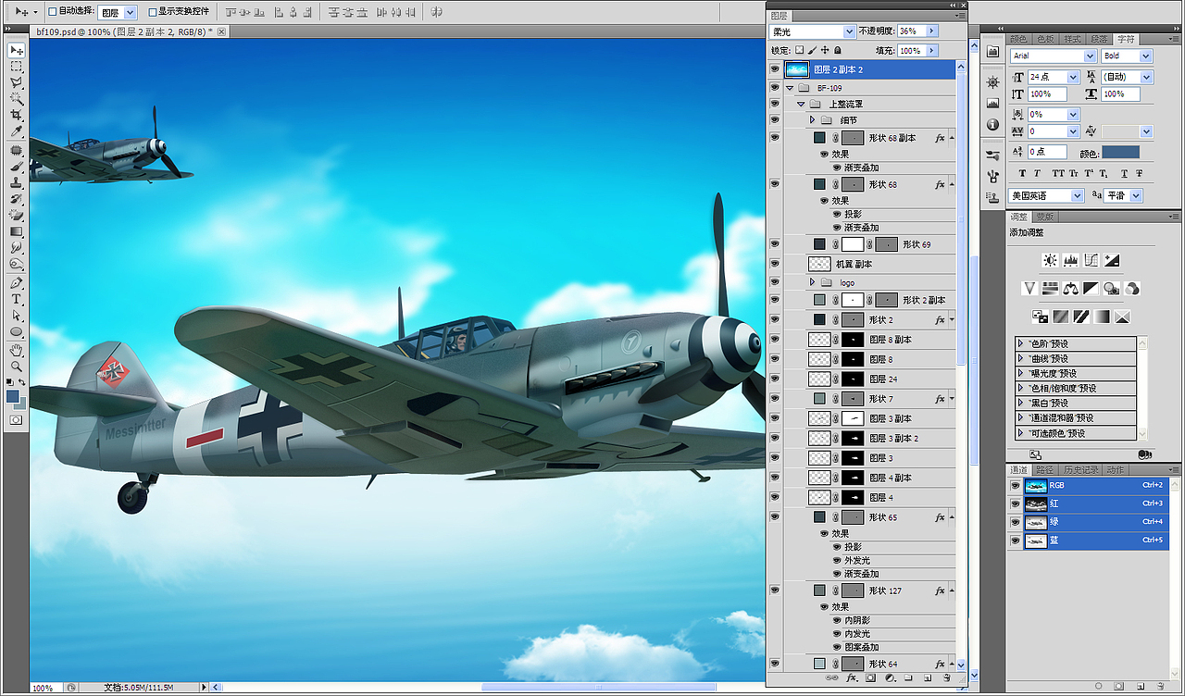Open the Arial font family dropdown

coord(1091,56)
